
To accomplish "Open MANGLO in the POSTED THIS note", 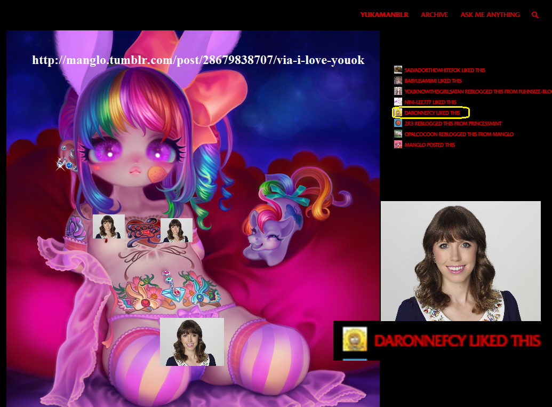I will 415,145.
